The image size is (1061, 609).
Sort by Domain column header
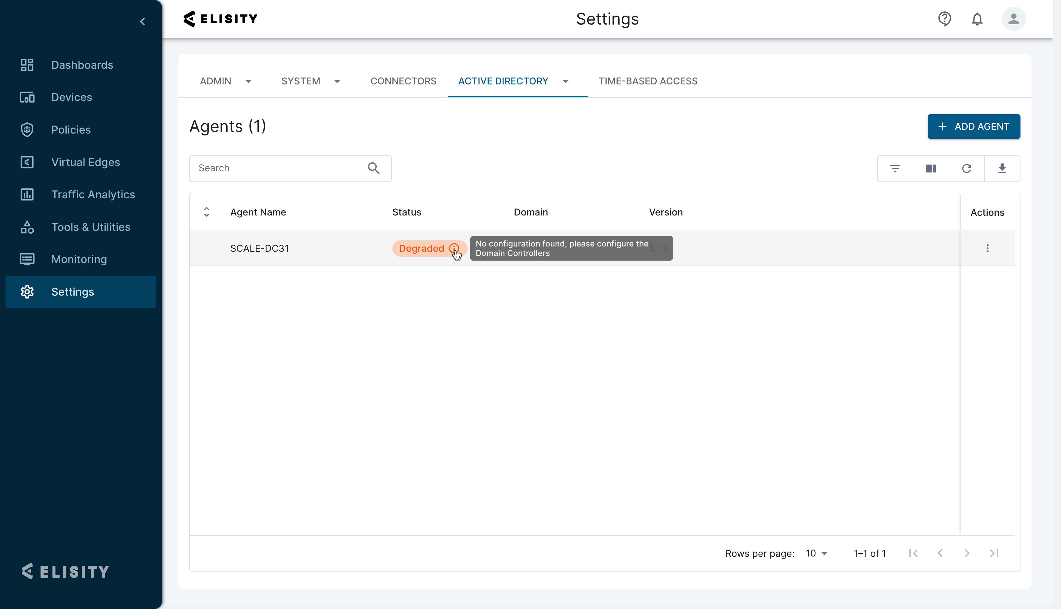531,212
